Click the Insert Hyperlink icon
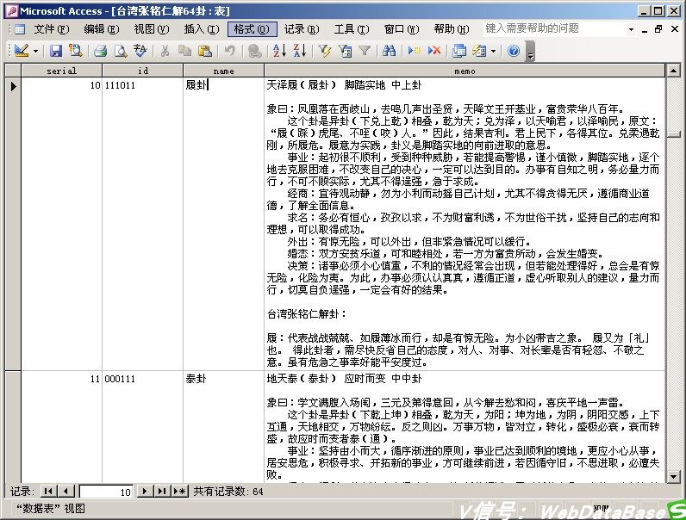 (x=254, y=51)
